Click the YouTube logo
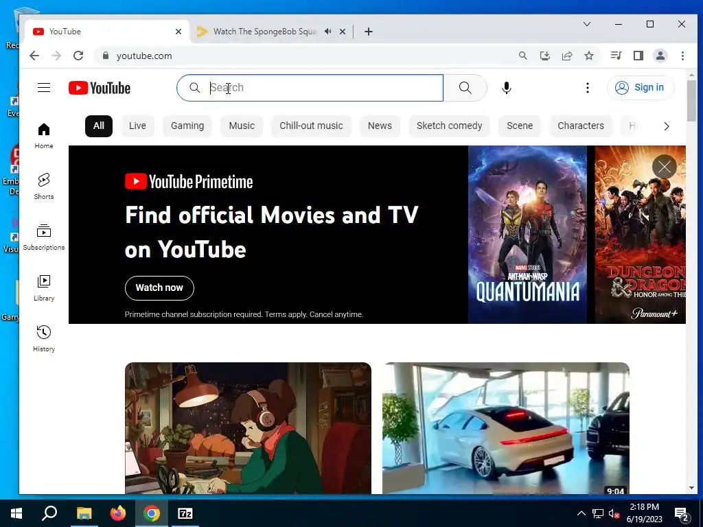The image size is (703, 527). coord(100,88)
